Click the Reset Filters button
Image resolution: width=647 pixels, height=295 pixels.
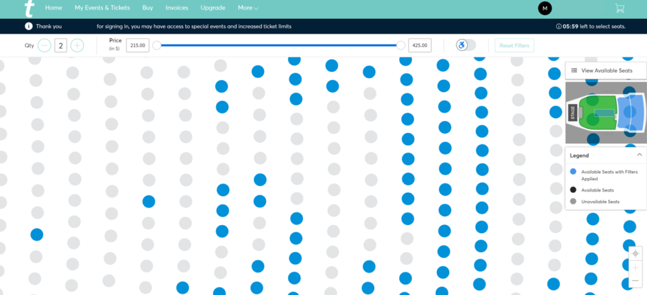point(514,45)
